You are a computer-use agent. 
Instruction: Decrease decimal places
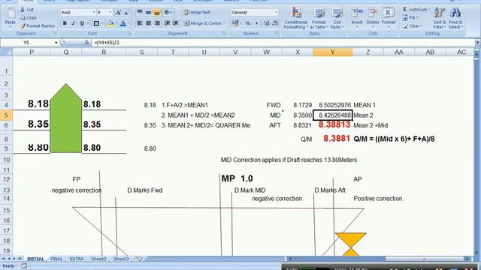coord(275,23)
